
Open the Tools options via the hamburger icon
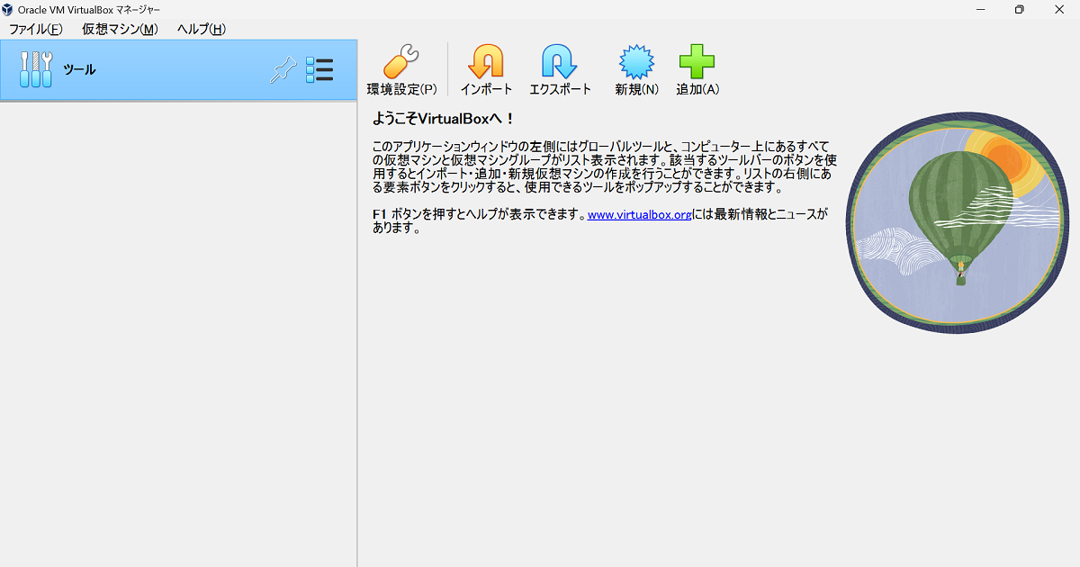pos(319,69)
